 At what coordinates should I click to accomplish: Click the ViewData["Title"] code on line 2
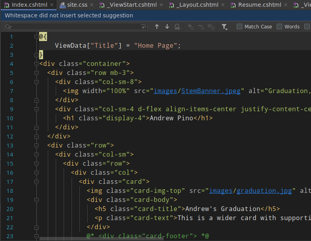(x=88, y=45)
